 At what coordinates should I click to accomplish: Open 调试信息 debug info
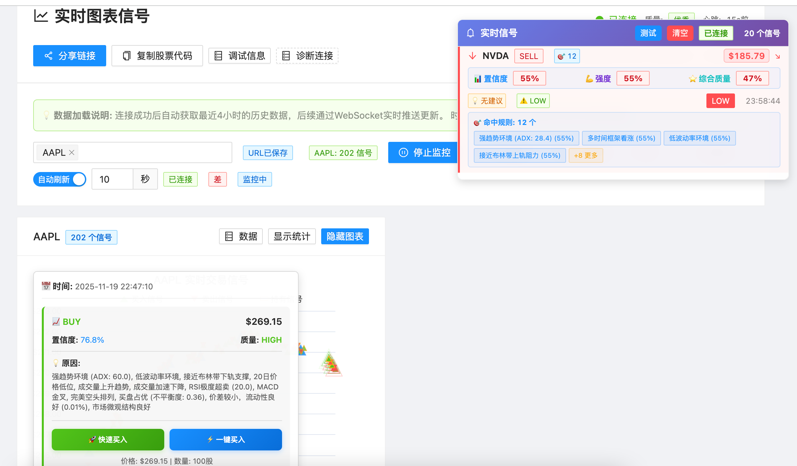[x=240, y=56]
